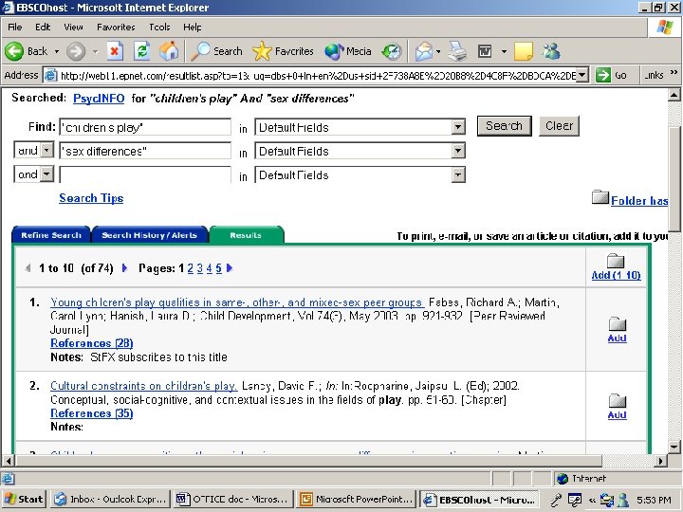Screen dimensions: 683x512
Task: Open the Search Tips link
Action: 91,198
